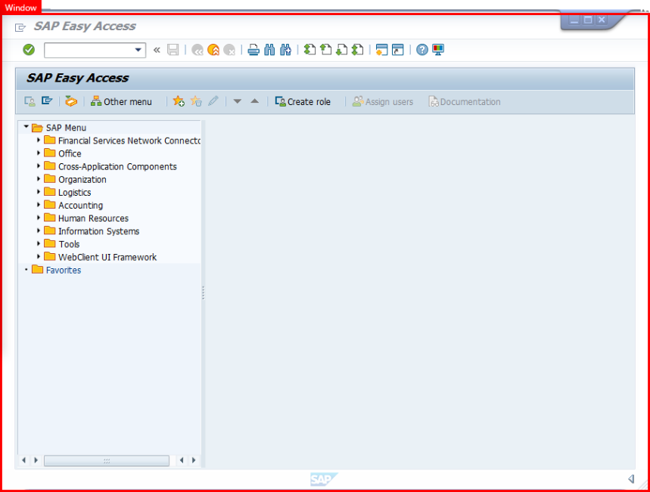Image resolution: width=650 pixels, height=492 pixels.
Task: Expand Financial Services Network Connector folder
Action: point(39,141)
